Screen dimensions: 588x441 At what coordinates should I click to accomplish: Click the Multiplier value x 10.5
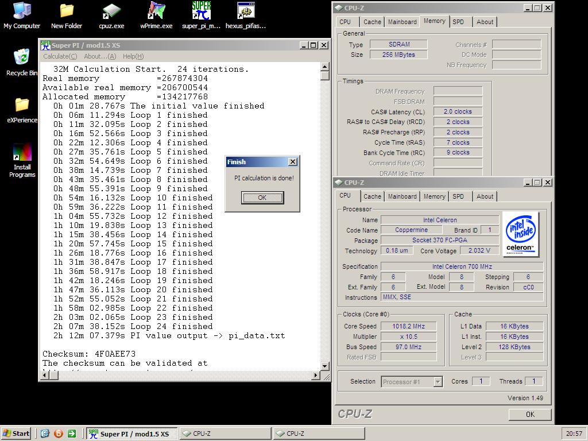click(408, 336)
